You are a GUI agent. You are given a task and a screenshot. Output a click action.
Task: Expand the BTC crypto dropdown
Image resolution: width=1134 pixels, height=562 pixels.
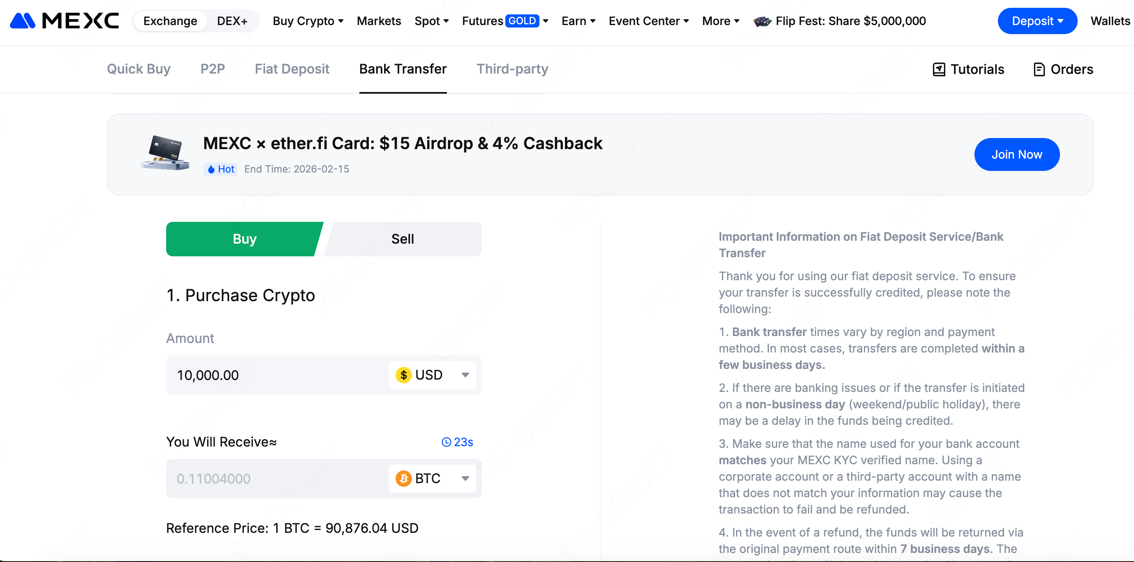[465, 479]
